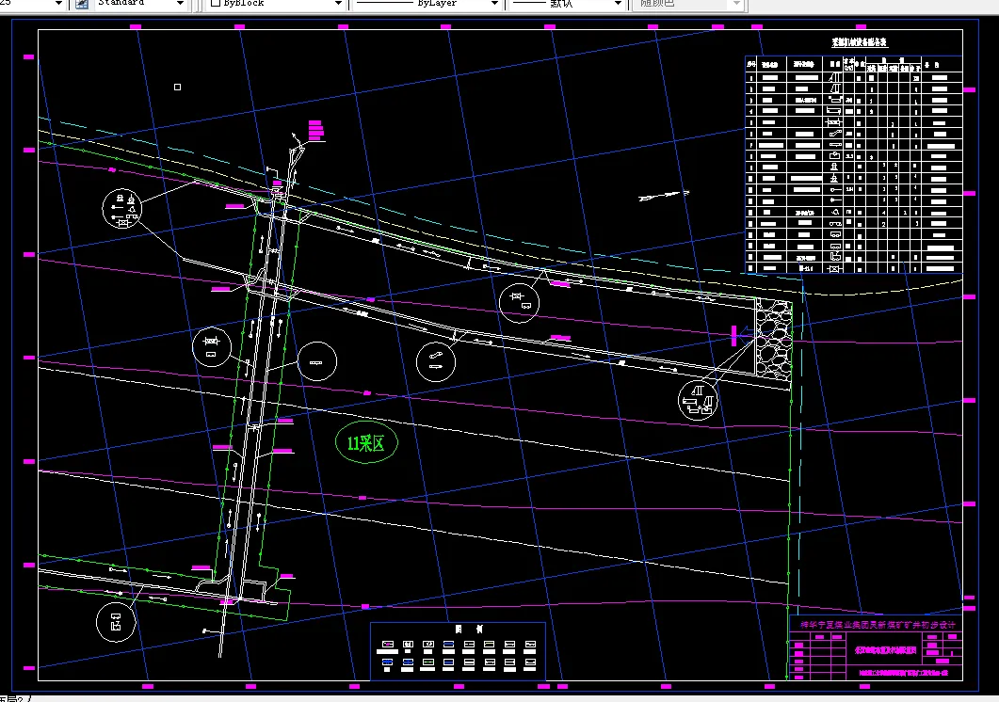Screen dimensions: 999x702
Task: Open the Standard text style dropdown
Action: point(180,3)
